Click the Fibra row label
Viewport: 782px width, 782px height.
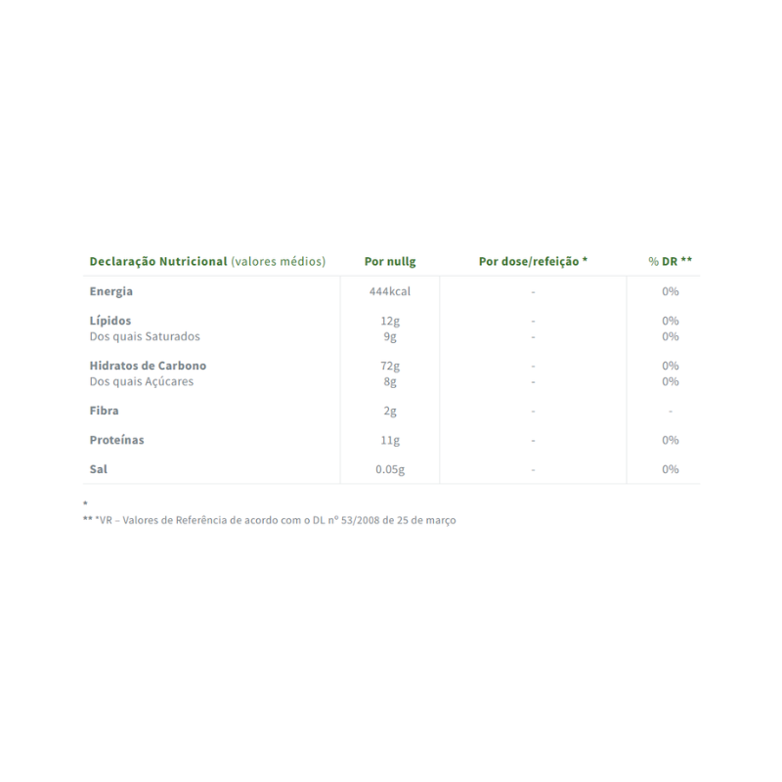105,411
